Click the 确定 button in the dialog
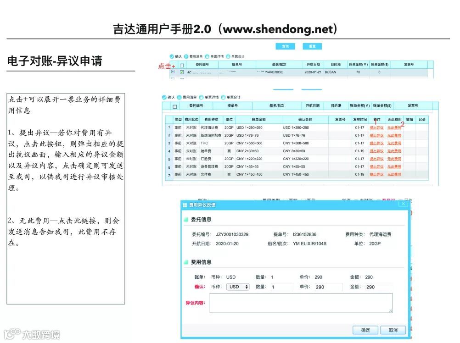This screenshot has height=343, width=460. tap(365, 330)
